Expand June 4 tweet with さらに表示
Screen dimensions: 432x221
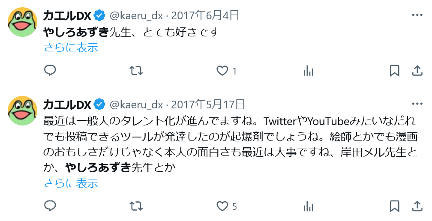[x=71, y=48]
